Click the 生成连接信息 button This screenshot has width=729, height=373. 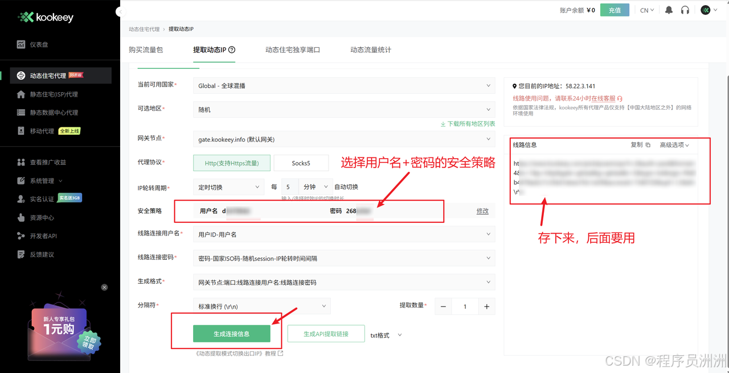click(231, 334)
